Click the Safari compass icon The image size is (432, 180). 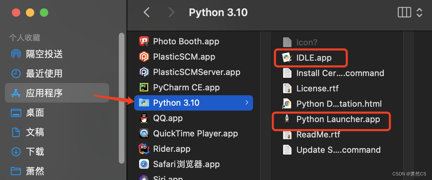point(144,164)
